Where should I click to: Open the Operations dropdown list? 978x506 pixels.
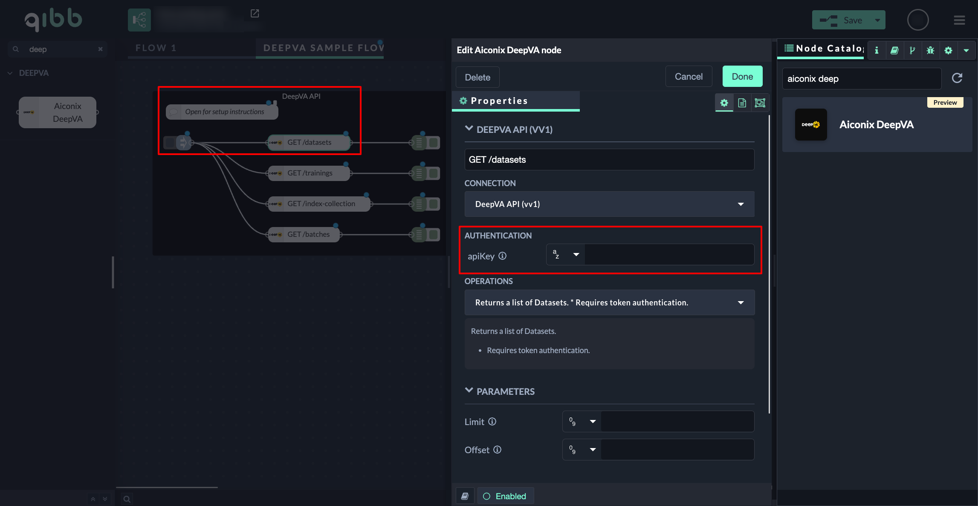pyautogui.click(x=609, y=302)
